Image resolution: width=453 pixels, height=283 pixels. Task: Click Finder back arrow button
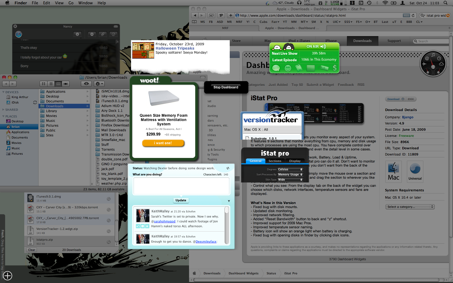pos(6,84)
